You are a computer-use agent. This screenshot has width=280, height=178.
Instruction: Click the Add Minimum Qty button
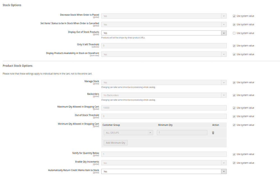coord(115,143)
